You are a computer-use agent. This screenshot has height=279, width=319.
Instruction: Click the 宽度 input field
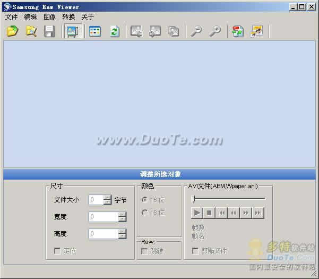tap(104, 217)
